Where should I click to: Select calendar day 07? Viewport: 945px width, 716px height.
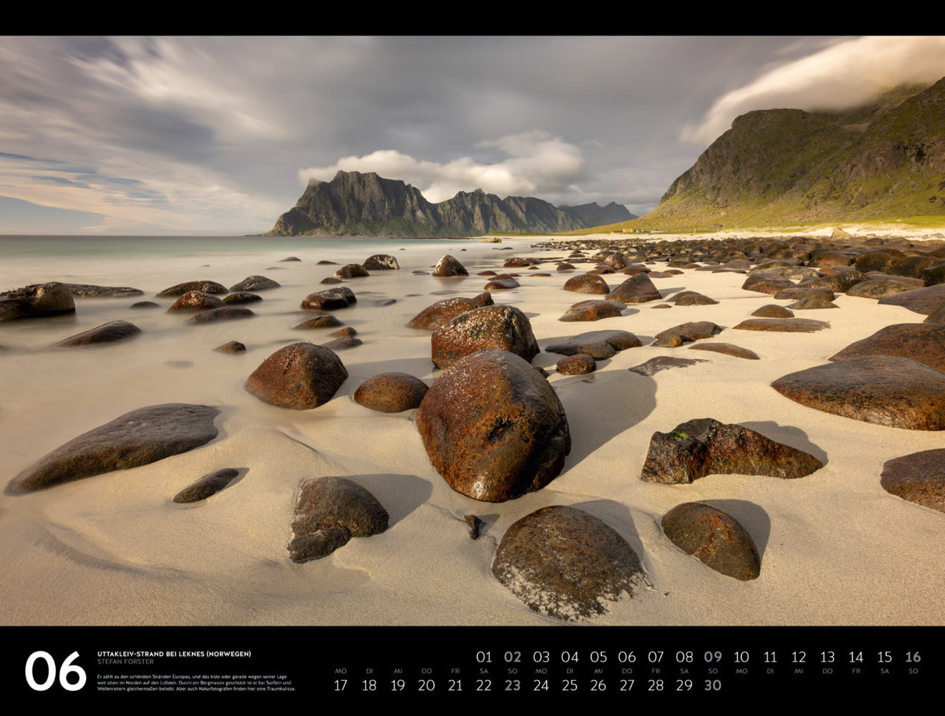[656, 657]
